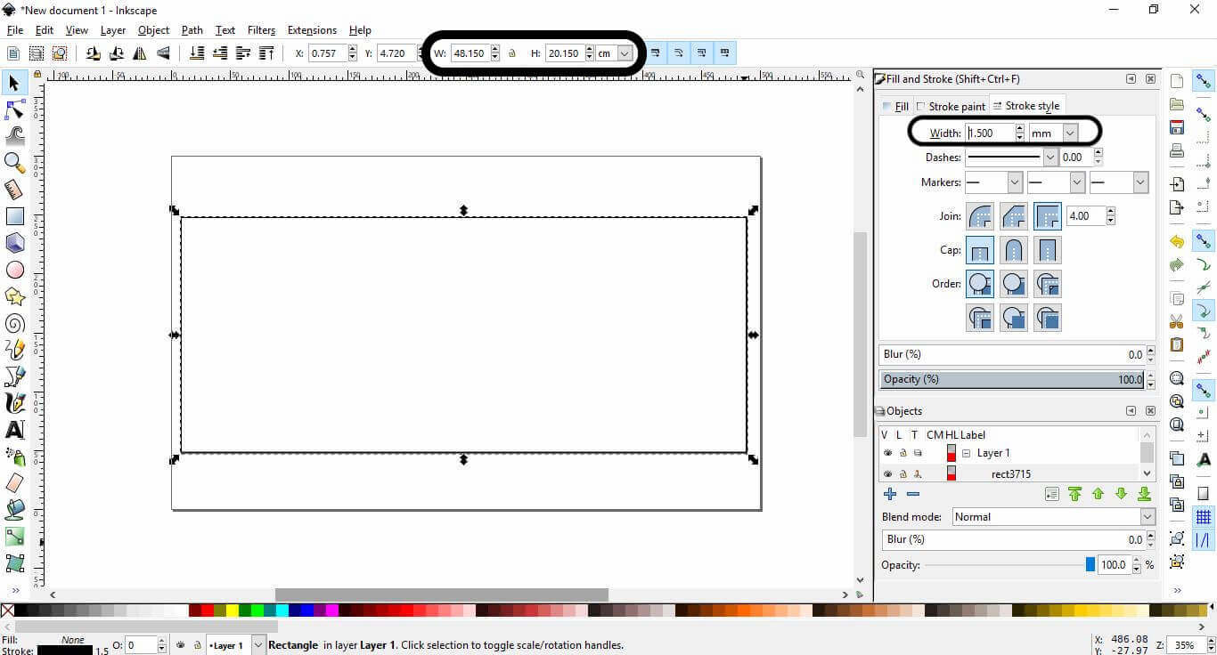
Task: Click the Print document icon
Action: (1177, 150)
